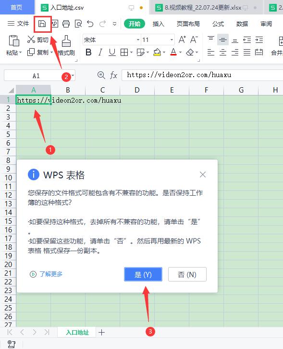
Task: Open the font color dropdown arrow beside red A
Action: (180, 53)
